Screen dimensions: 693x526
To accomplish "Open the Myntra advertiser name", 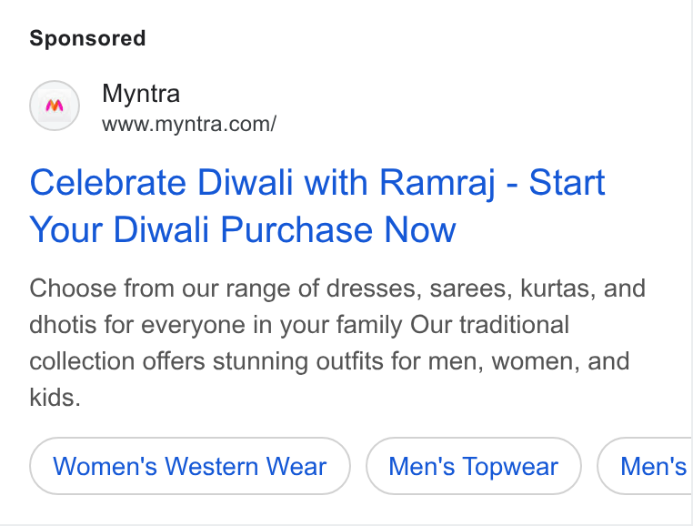I will 141,94.
